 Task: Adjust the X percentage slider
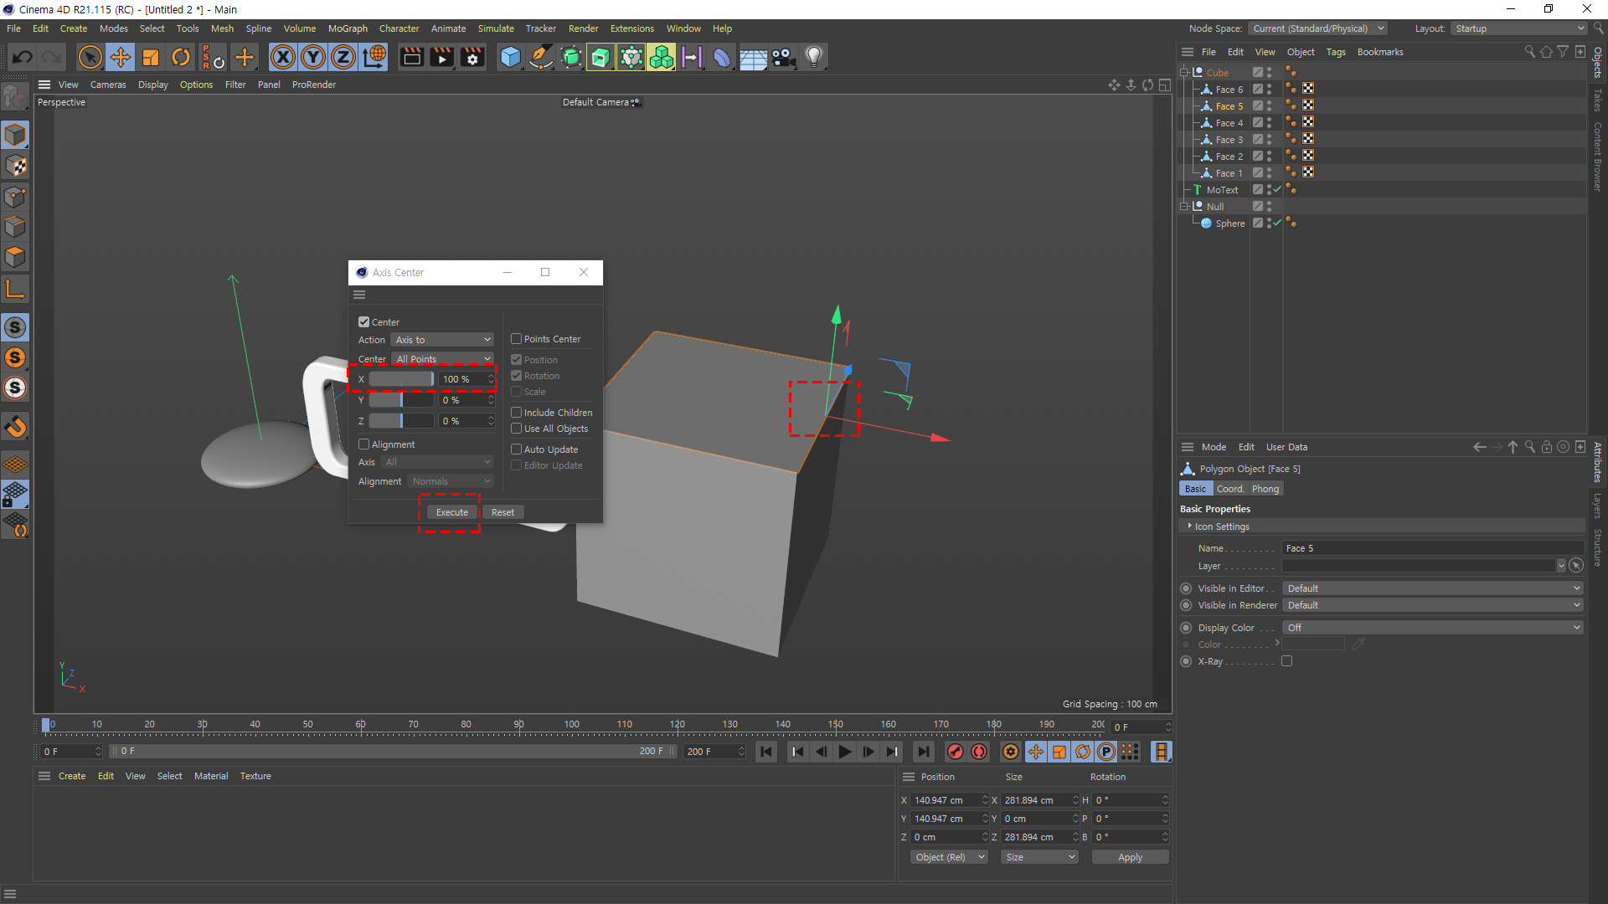tap(402, 379)
